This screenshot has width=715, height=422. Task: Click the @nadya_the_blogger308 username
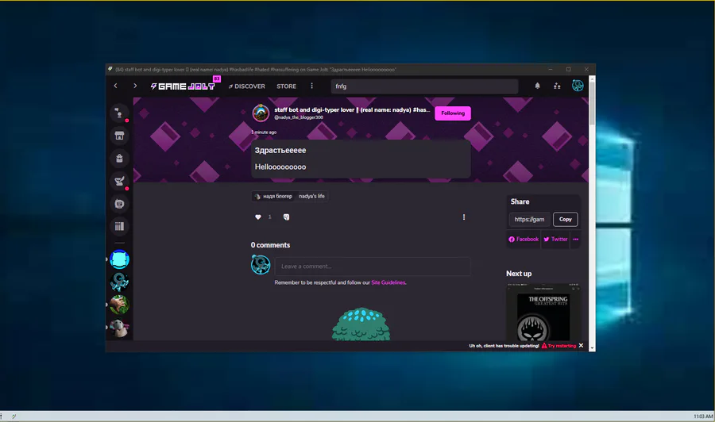(x=299, y=117)
